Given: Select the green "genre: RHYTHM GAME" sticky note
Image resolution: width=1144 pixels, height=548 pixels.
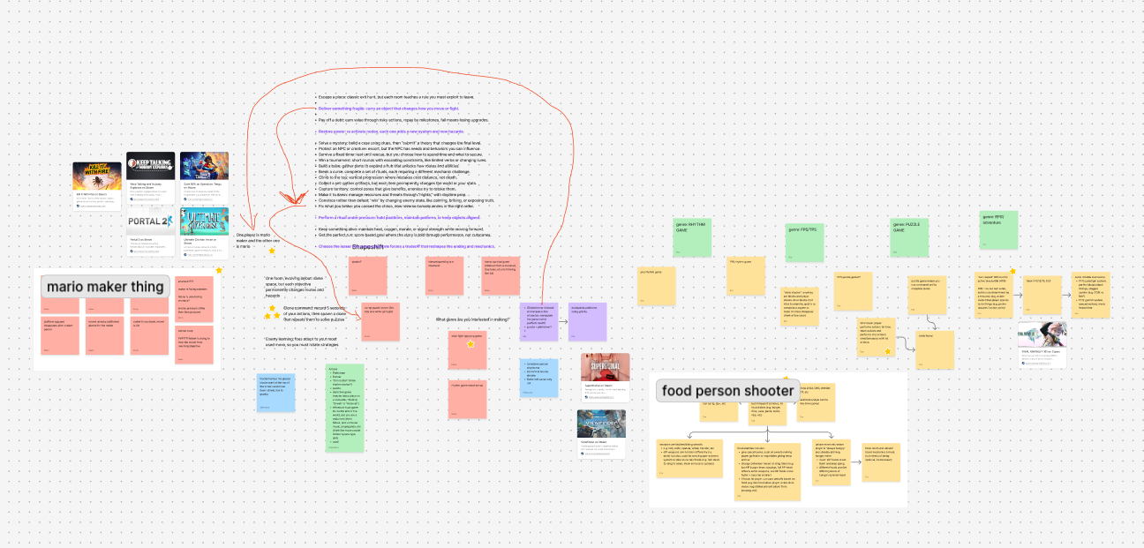Looking at the screenshot, I should coord(694,236).
